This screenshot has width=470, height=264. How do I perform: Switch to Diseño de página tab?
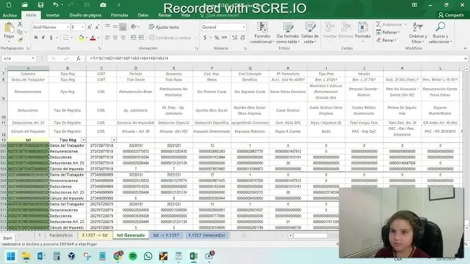(x=85, y=15)
